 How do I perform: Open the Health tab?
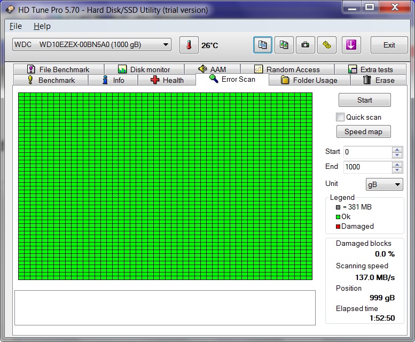(x=167, y=80)
